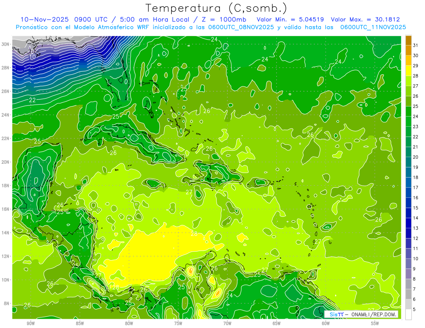Click the contour label '22' near 26N

pos(32,100)
